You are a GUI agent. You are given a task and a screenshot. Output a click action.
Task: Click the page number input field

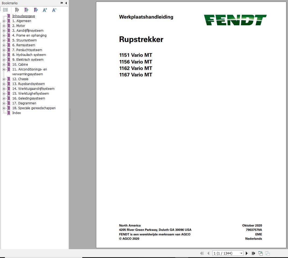click(226, 253)
